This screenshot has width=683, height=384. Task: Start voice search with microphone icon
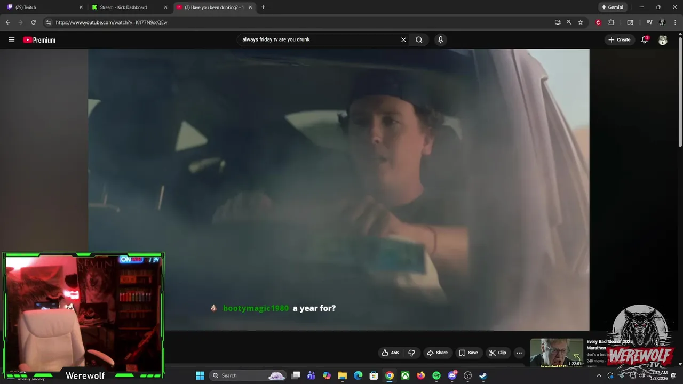click(x=440, y=39)
